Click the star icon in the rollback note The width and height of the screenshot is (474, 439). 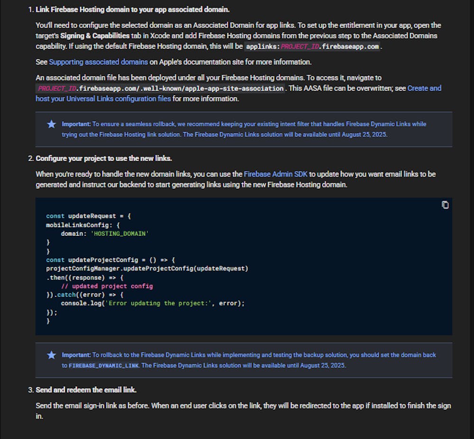(52, 355)
